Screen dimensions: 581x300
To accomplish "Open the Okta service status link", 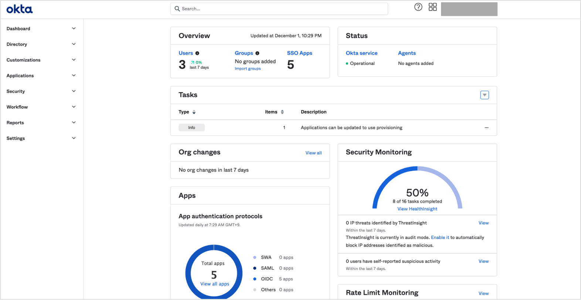I will [361, 53].
